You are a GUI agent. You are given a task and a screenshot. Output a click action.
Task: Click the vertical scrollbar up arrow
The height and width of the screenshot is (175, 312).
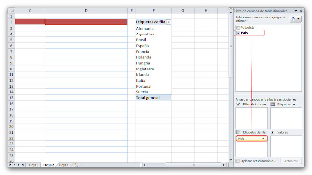231,13
